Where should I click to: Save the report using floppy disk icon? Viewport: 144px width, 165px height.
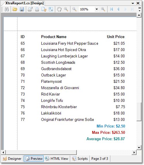click(x=22, y=9)
